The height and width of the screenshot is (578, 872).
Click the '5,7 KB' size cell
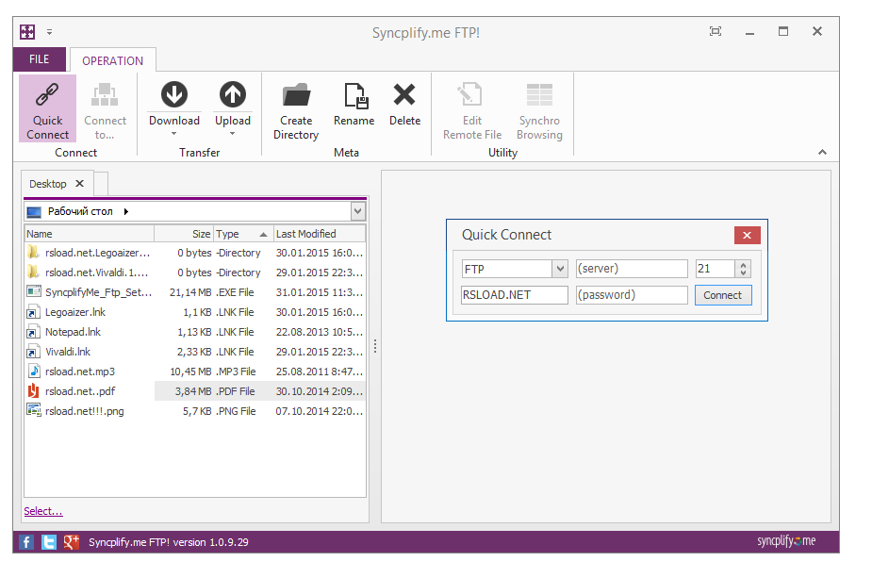pyautogui.click(x=197, y=411)
